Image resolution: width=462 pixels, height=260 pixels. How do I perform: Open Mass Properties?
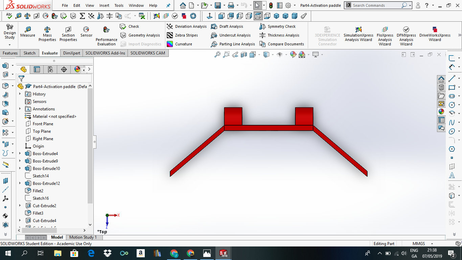tap(47, 34)
